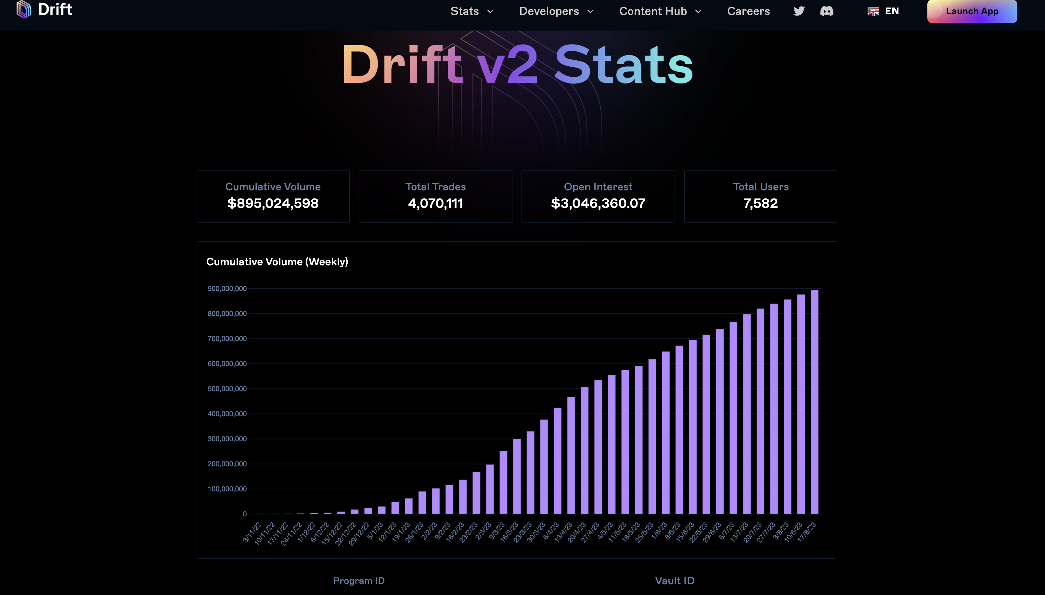Go to the Careers page
1045x595 pixels.
pyautogui.click(x=748, y=11)
